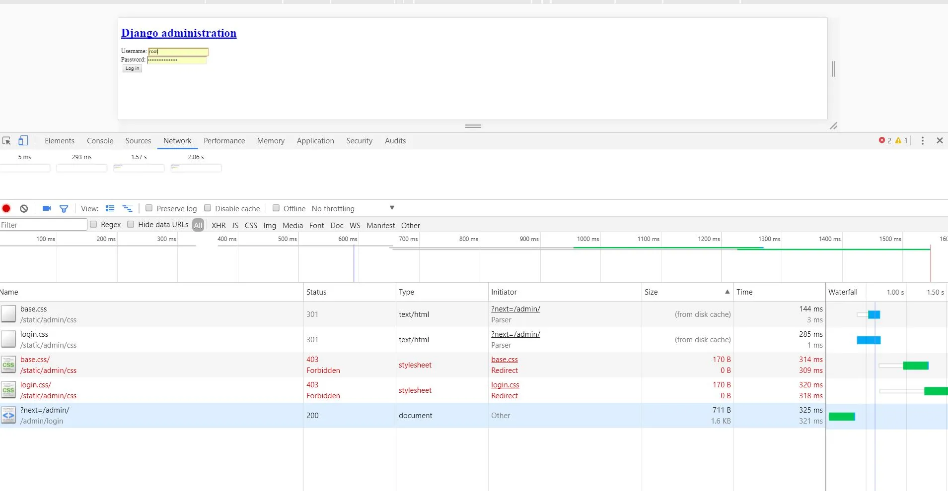The height and width of the screenshot is (491, 948).
Task: Follow the base.css redirect initiator link
Action: pos(505,360)
